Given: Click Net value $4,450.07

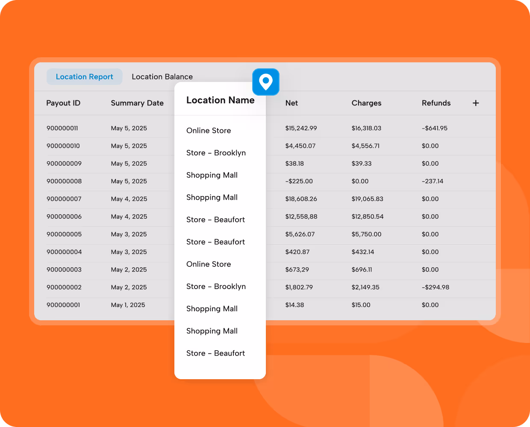Looking at the screenshot, I should pyautogui.click(x=300, y=146).
